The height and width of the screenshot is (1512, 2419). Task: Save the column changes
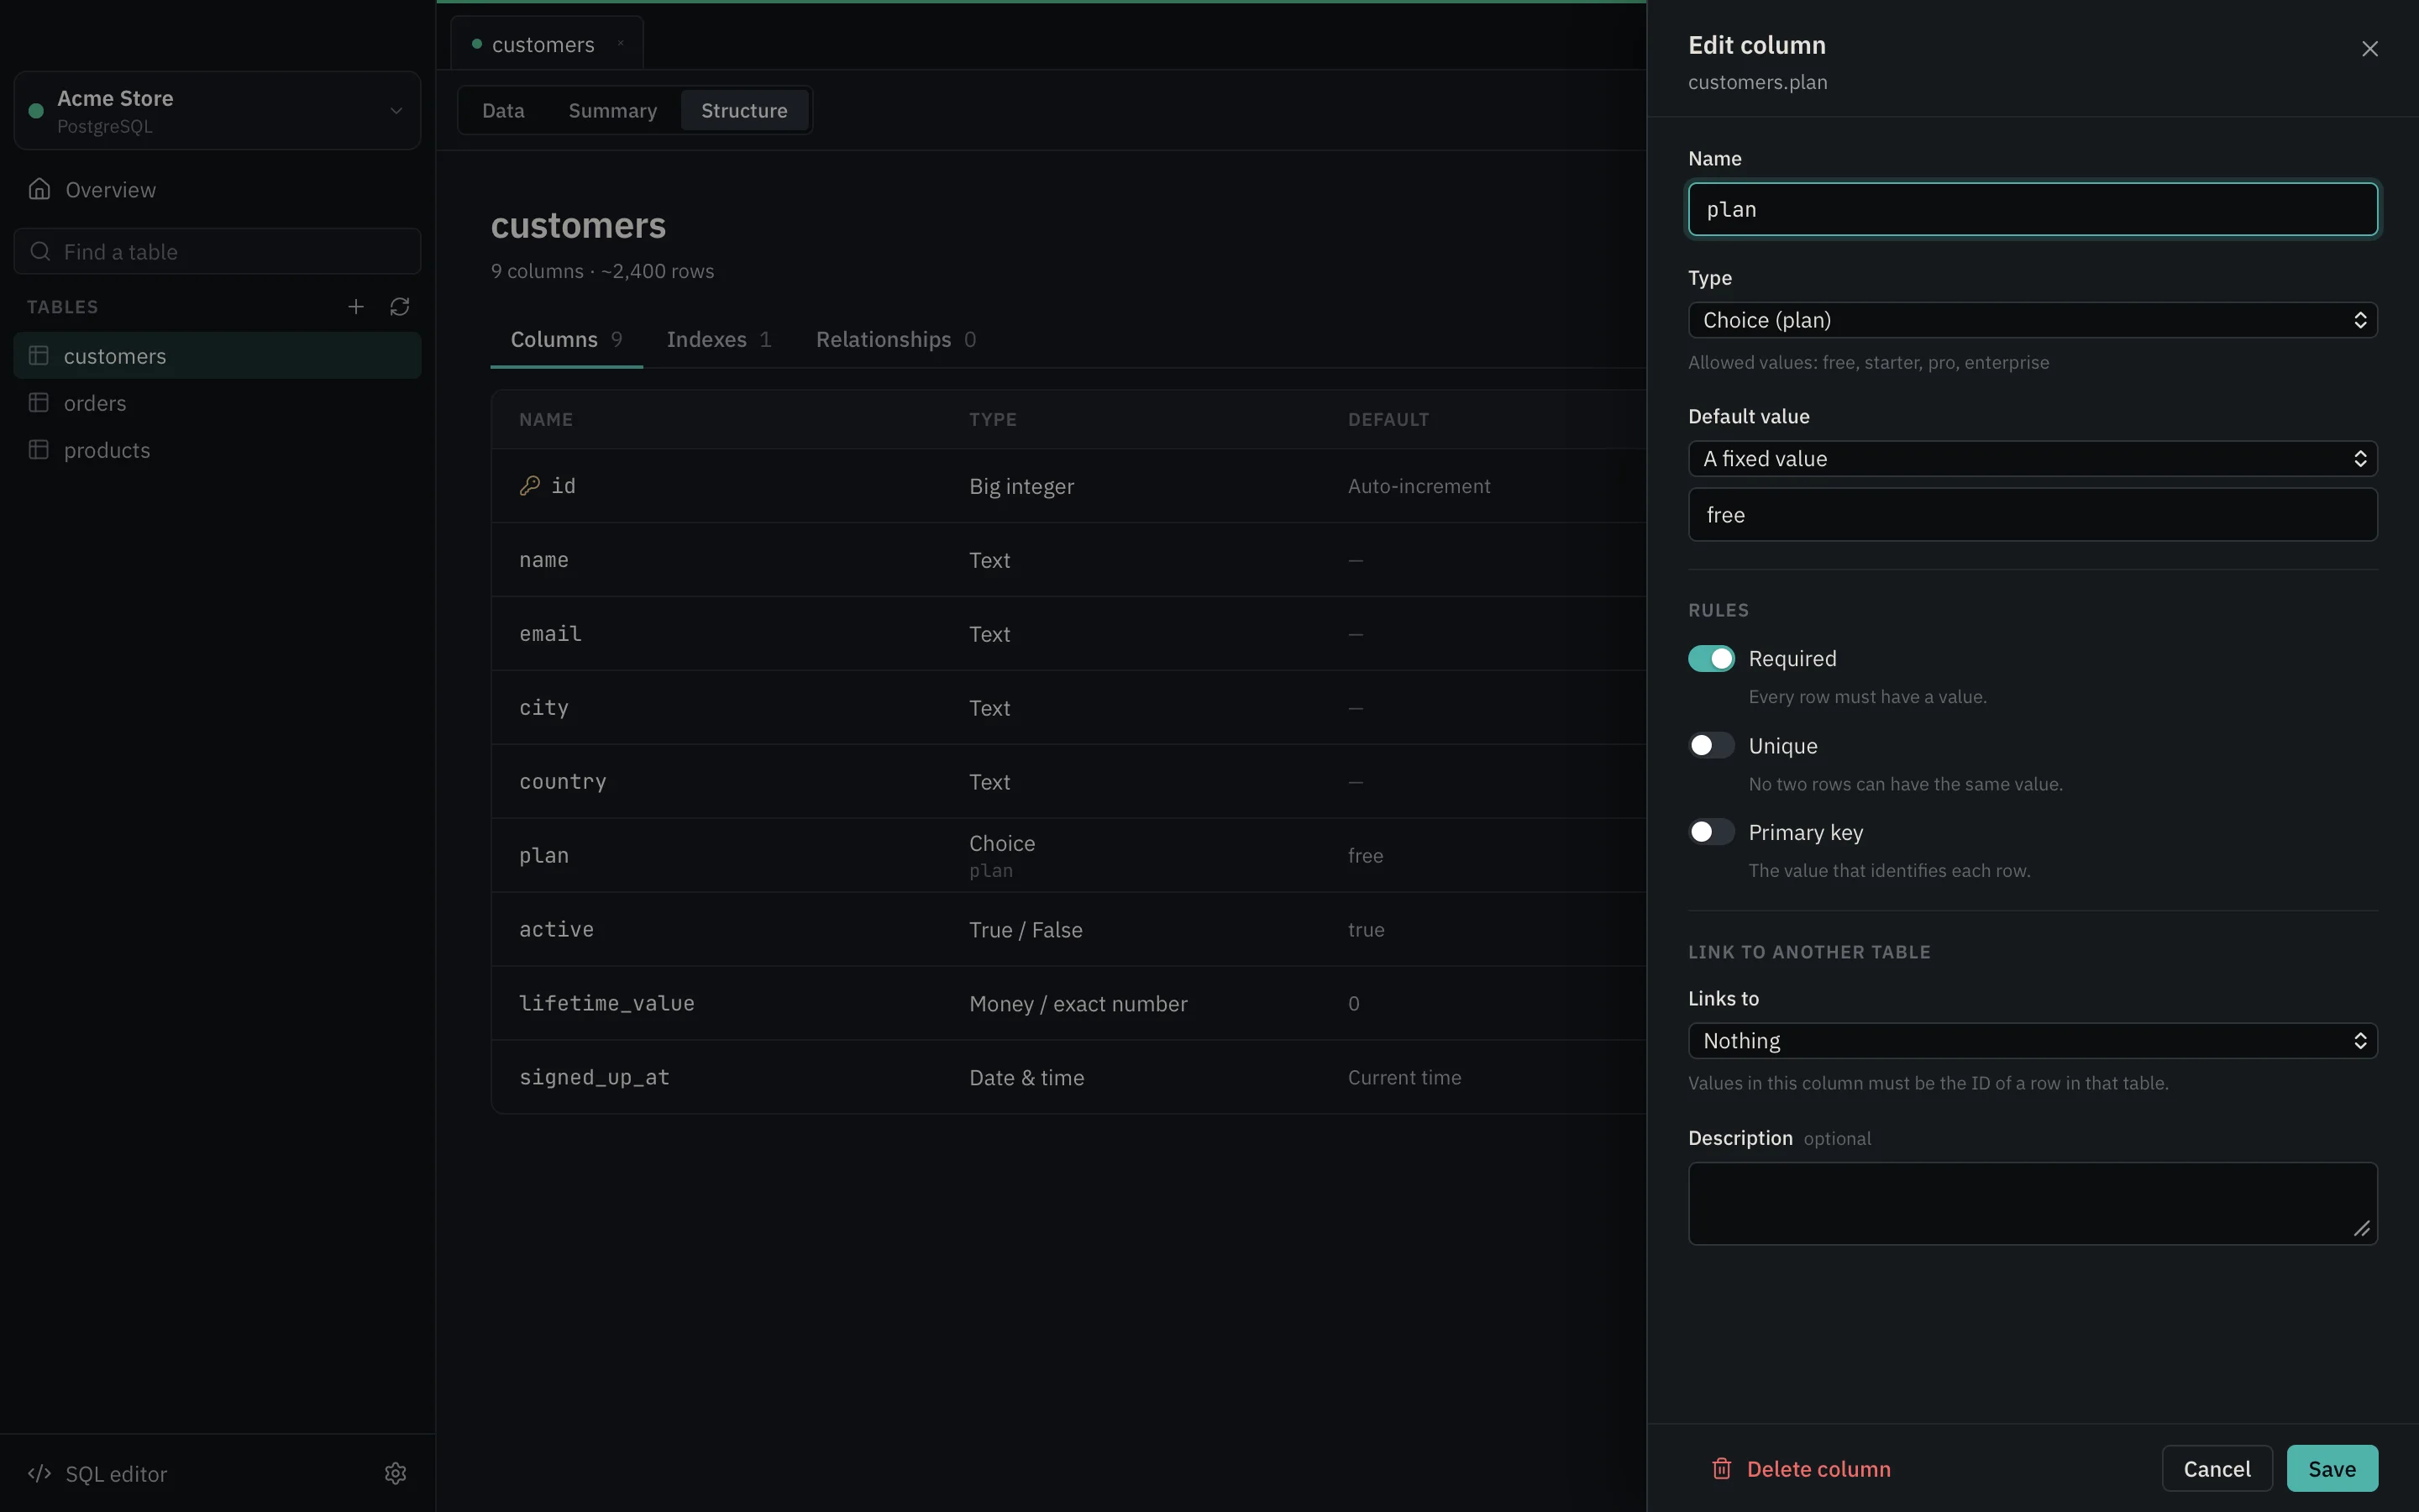2332,1469
